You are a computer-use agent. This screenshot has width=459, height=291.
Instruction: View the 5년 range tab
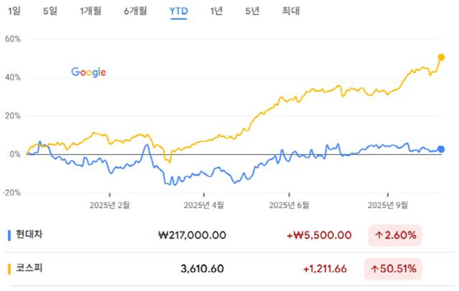[252, 11]
